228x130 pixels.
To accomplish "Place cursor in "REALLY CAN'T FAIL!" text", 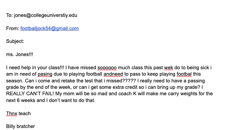I will (30, 94).
